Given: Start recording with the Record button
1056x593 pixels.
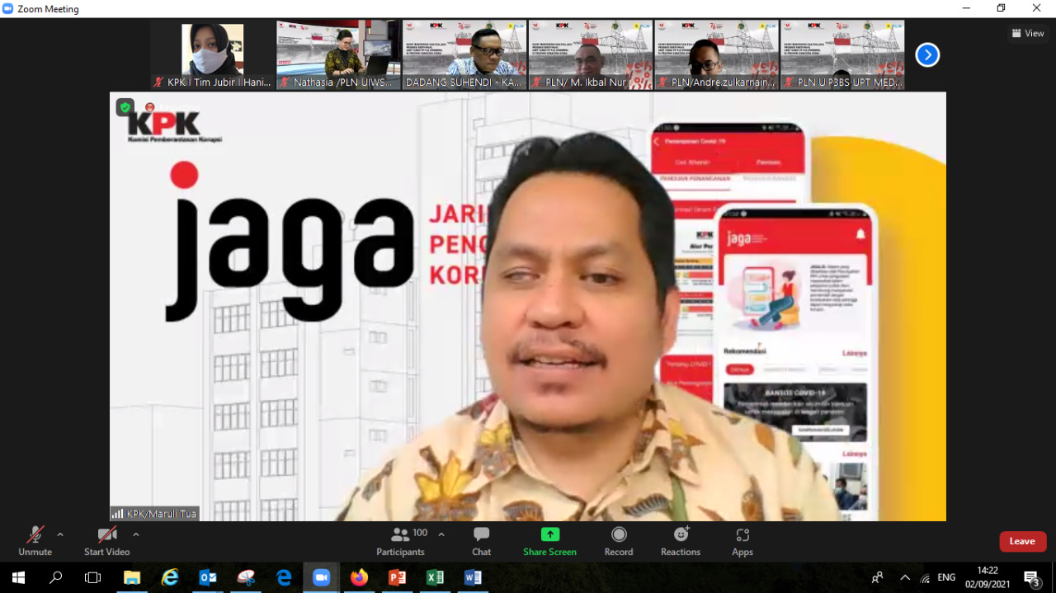Looking at the screenshot, I should click(x=619, y=541).
